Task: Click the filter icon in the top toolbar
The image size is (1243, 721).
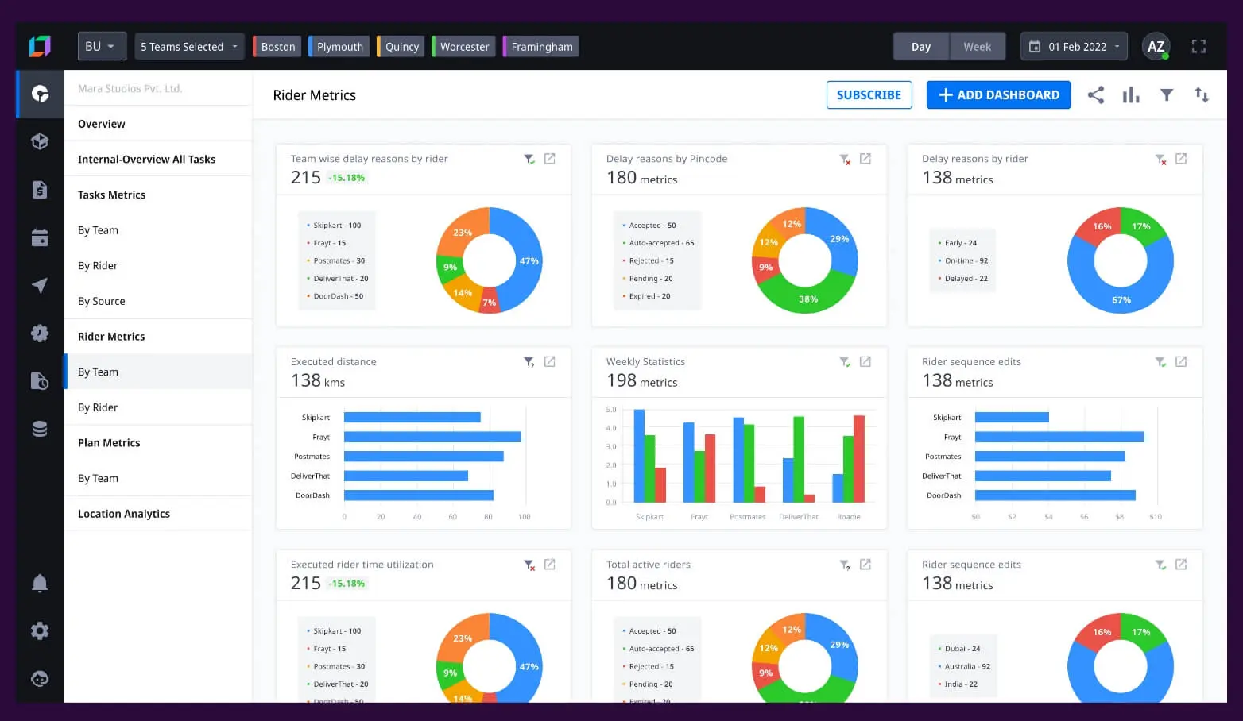Action: pos(1166,94)
